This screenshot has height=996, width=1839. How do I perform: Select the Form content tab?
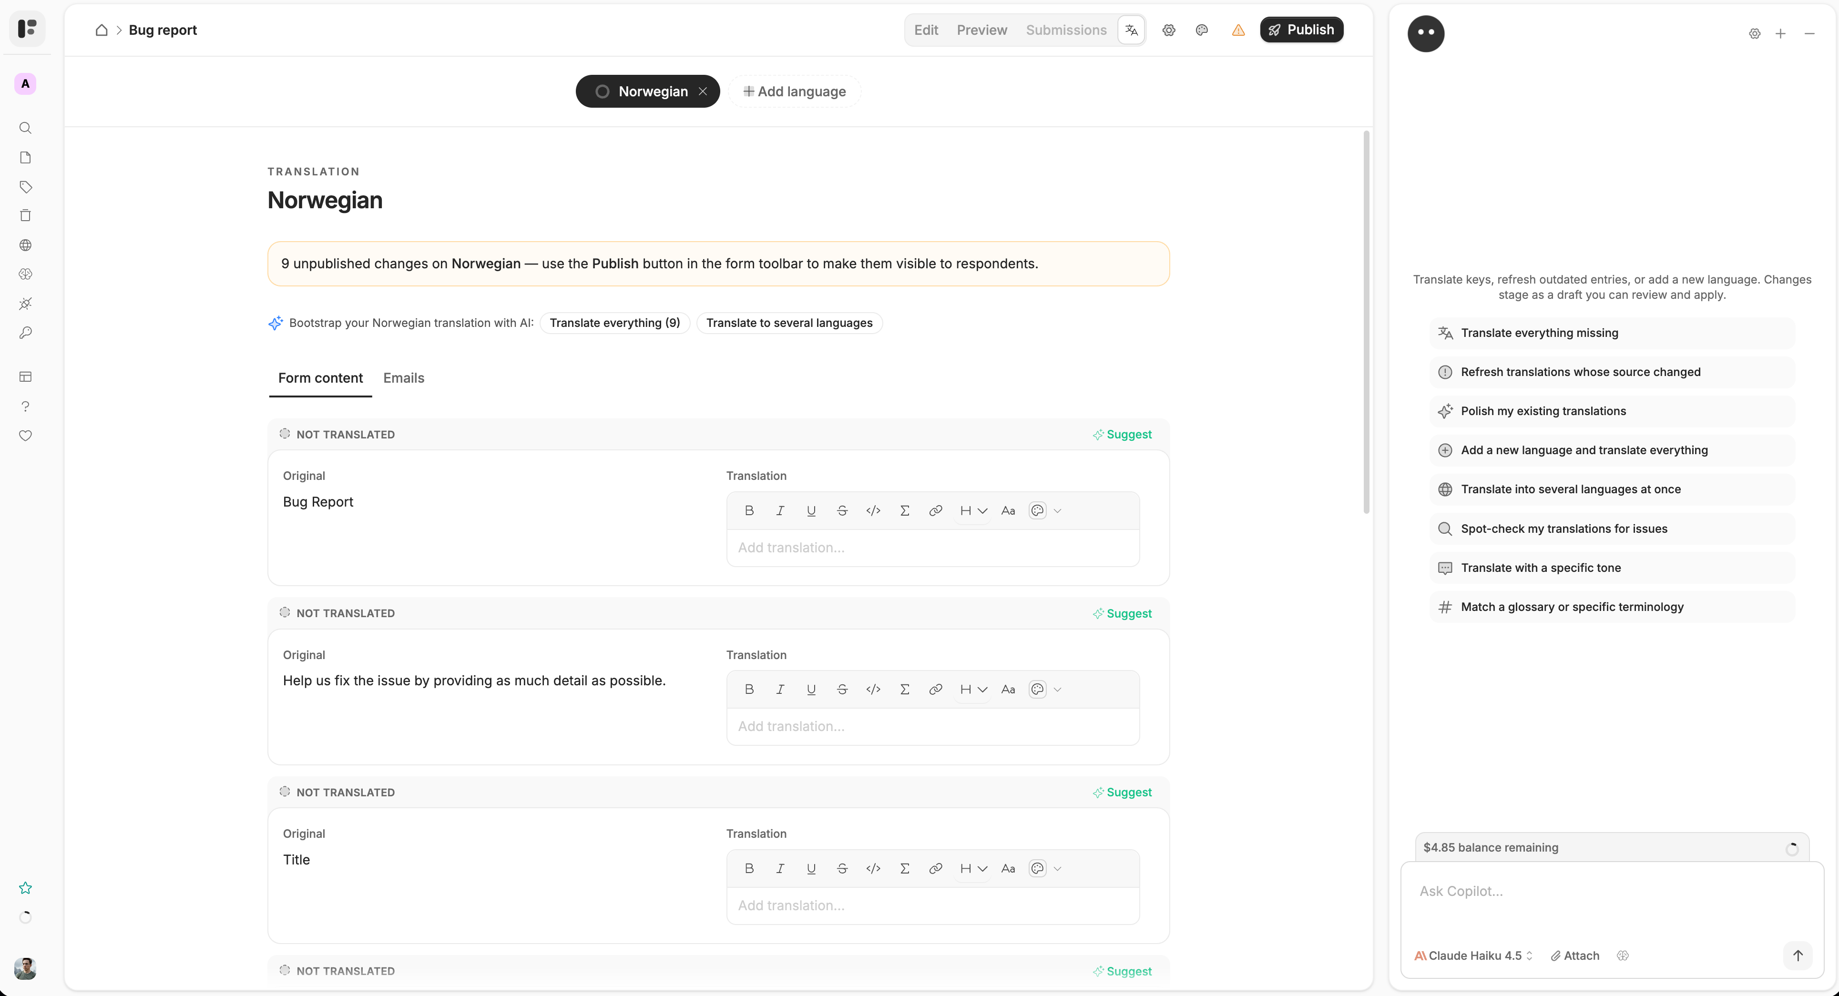coord(320,378)
